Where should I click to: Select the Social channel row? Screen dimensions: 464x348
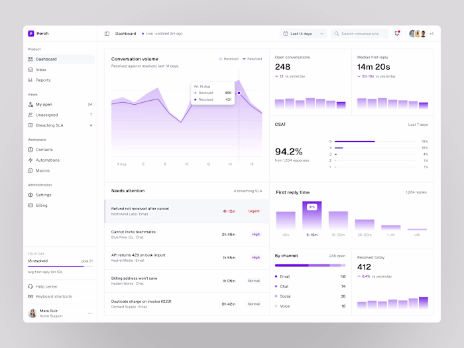[310, 296]
